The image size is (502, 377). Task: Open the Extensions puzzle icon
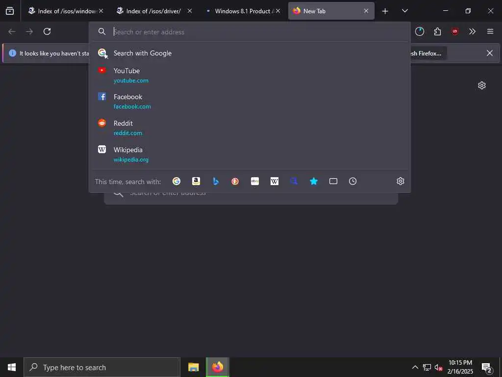437,31
